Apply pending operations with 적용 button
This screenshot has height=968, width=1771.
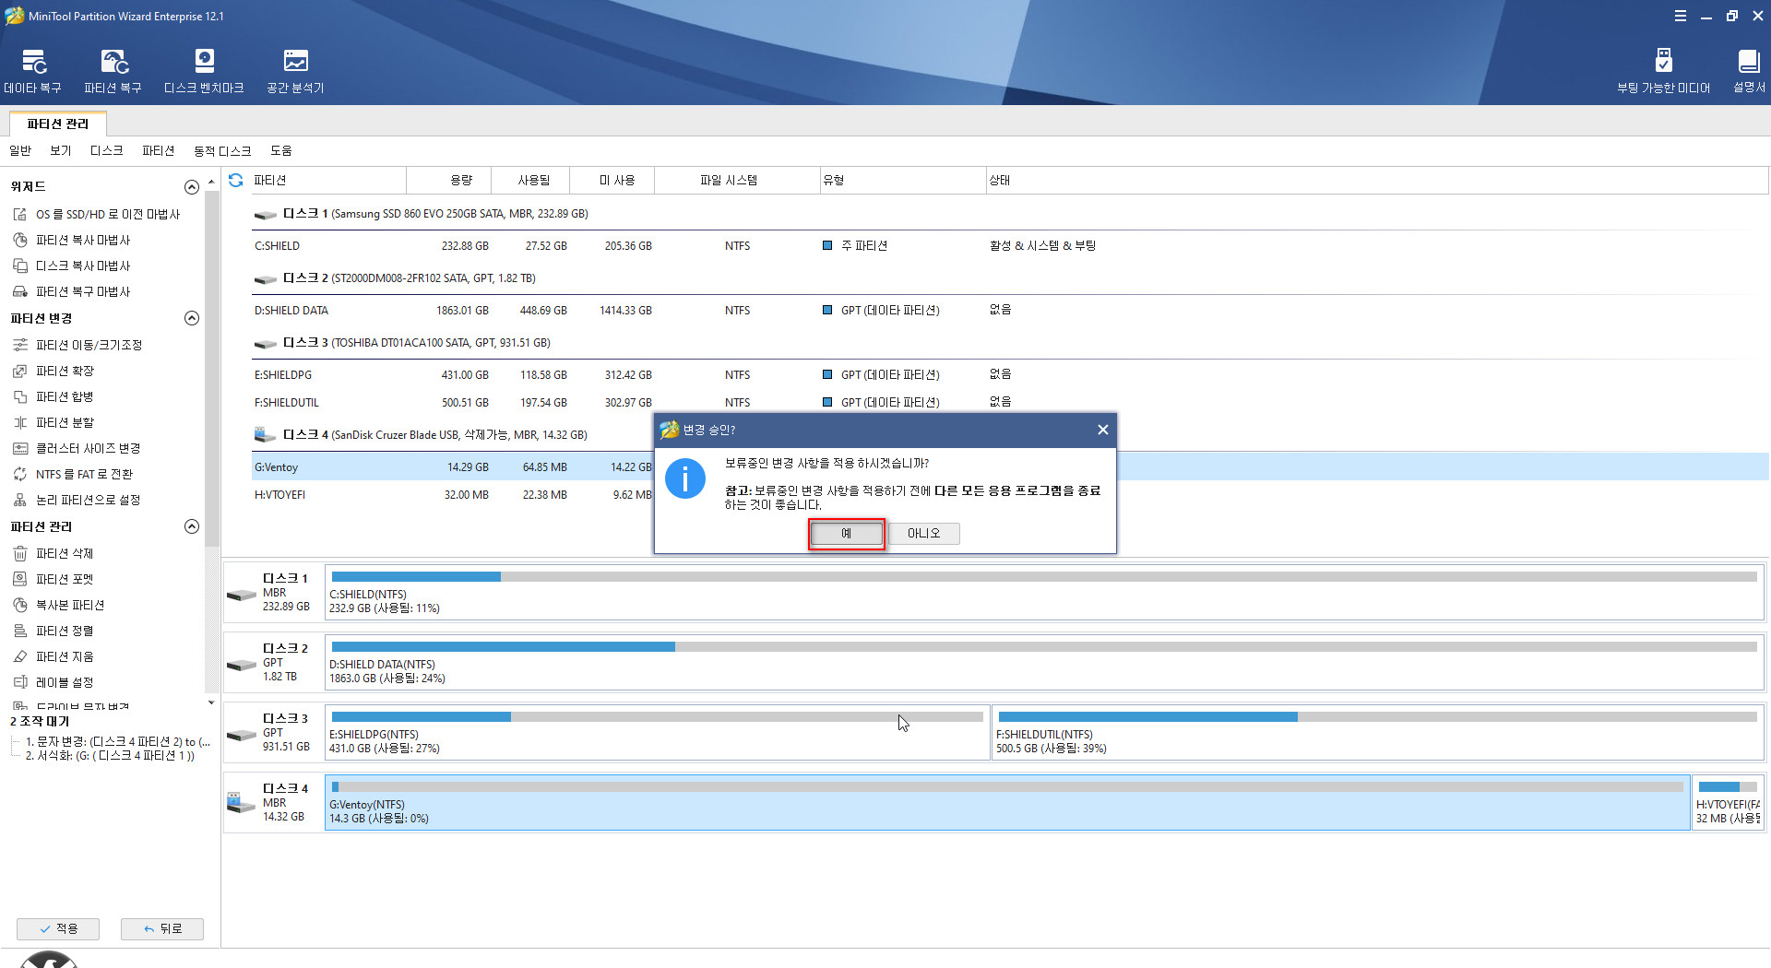click(58, 928)
